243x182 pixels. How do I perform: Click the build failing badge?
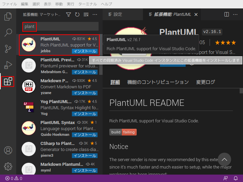[x=123, y=132]
